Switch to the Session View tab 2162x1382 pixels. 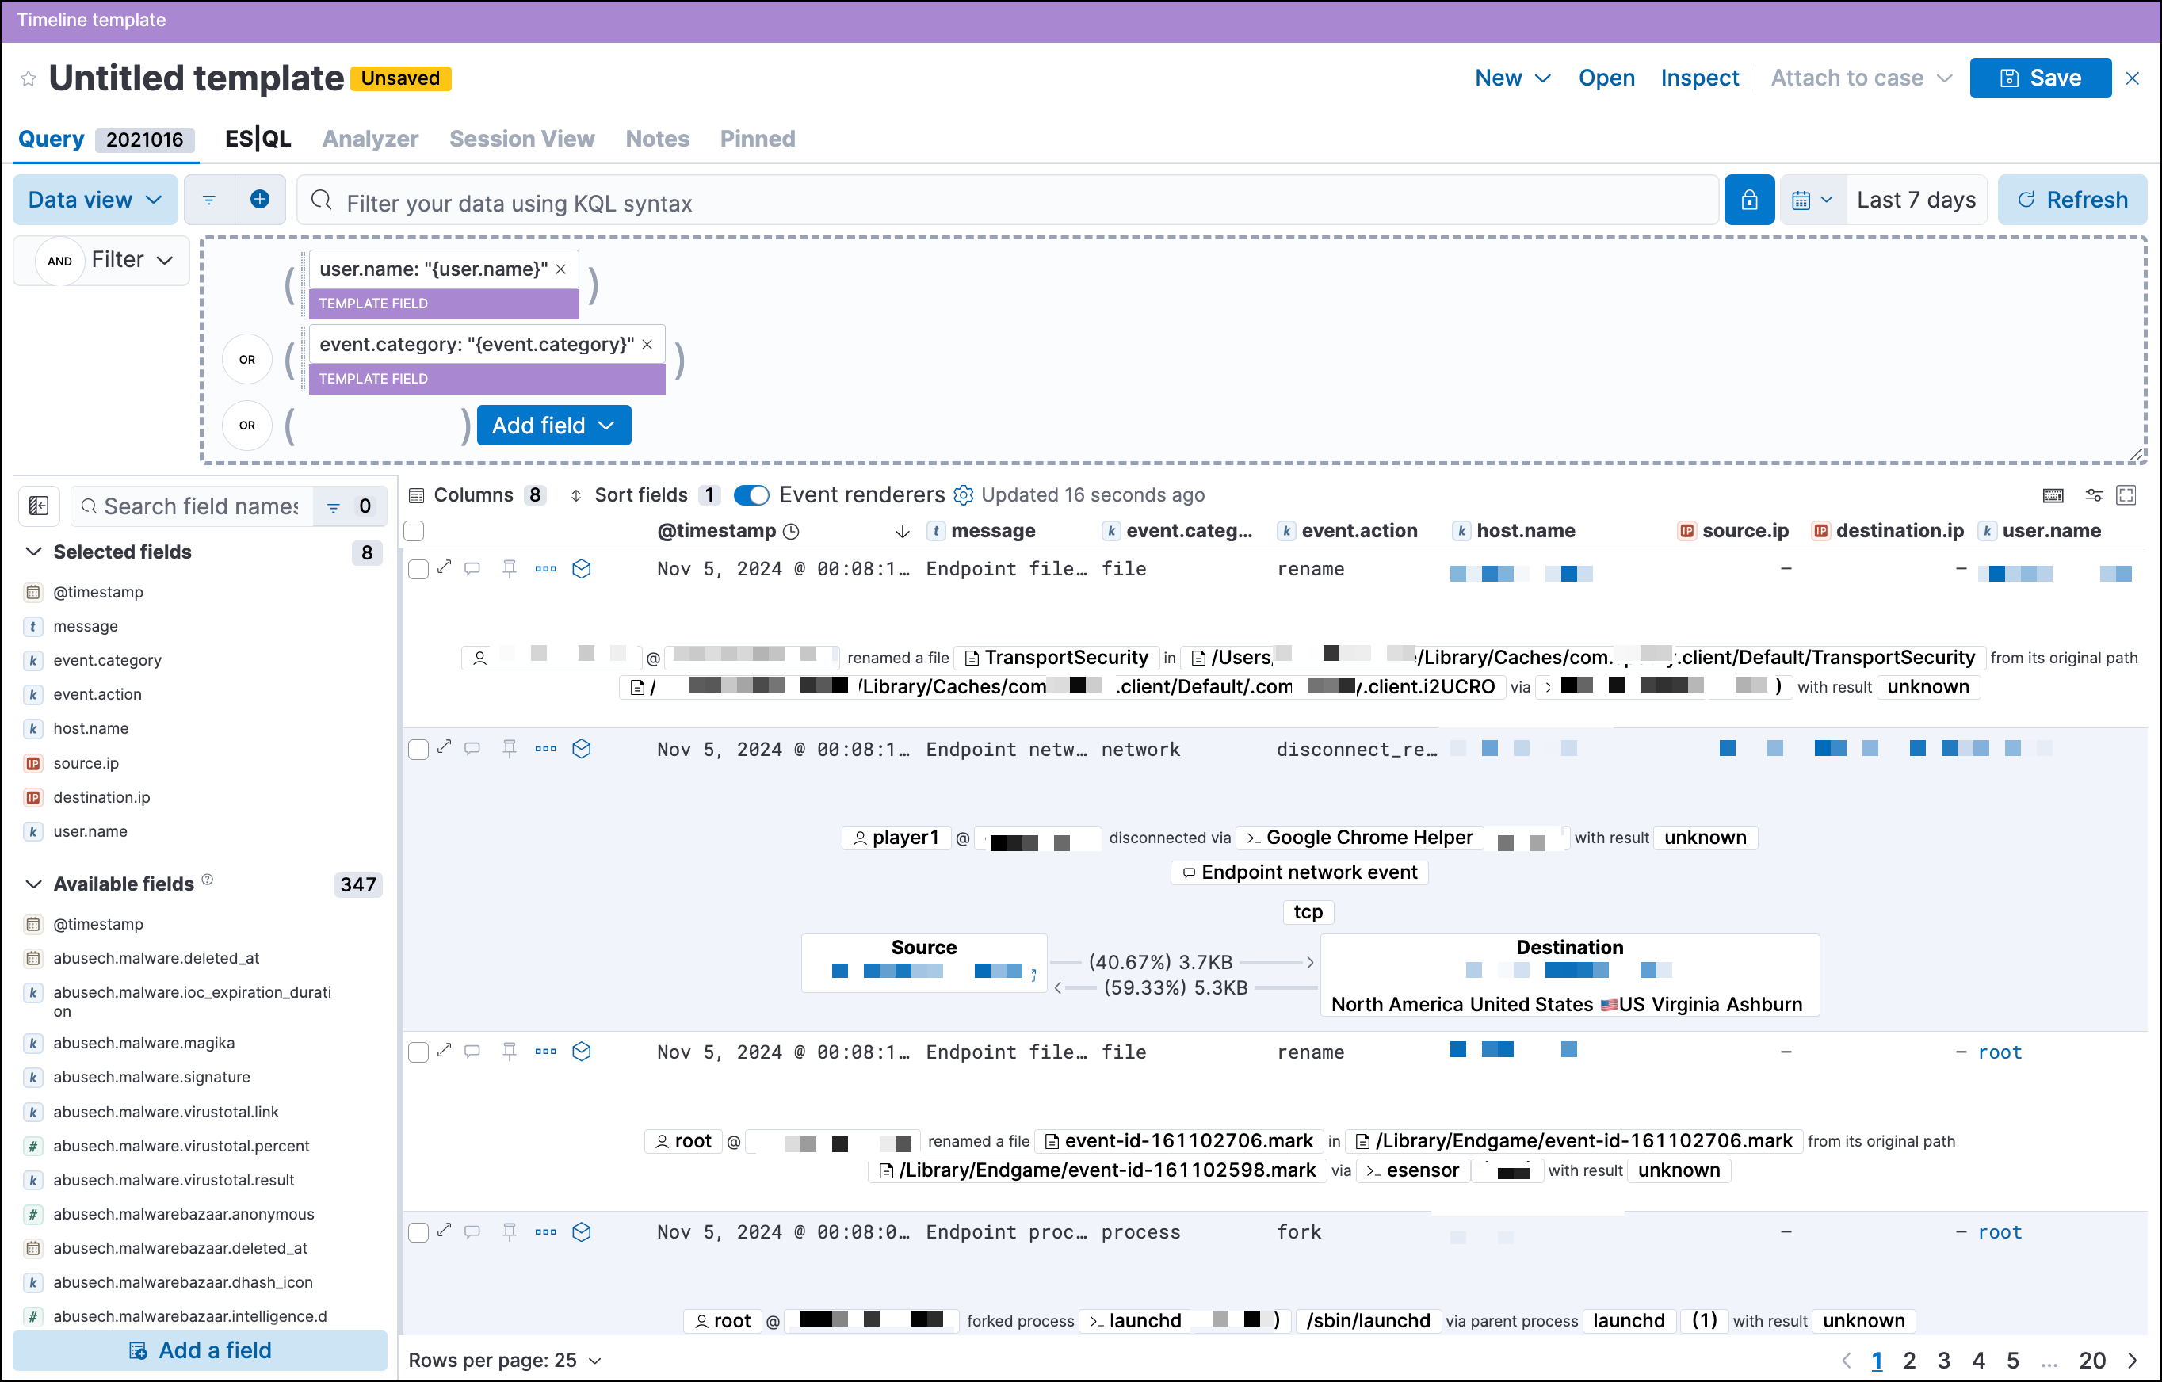521,139
